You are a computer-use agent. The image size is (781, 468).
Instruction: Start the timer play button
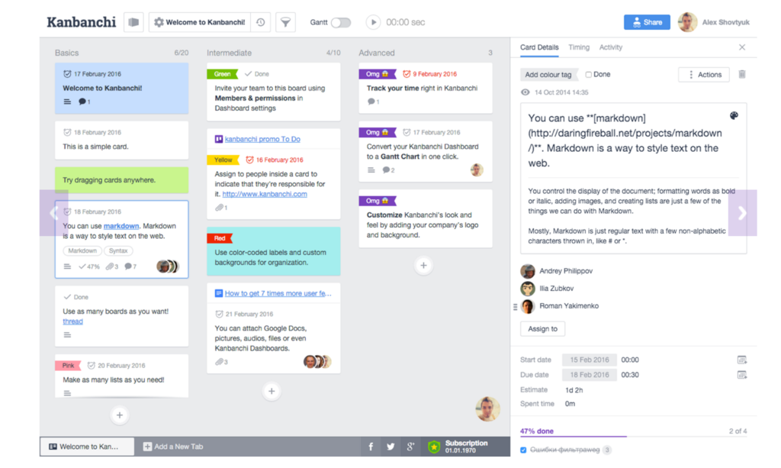point(373,22)
